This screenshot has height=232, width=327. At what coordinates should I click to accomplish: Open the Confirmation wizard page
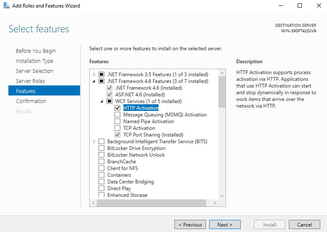click(x=31, y=101)
